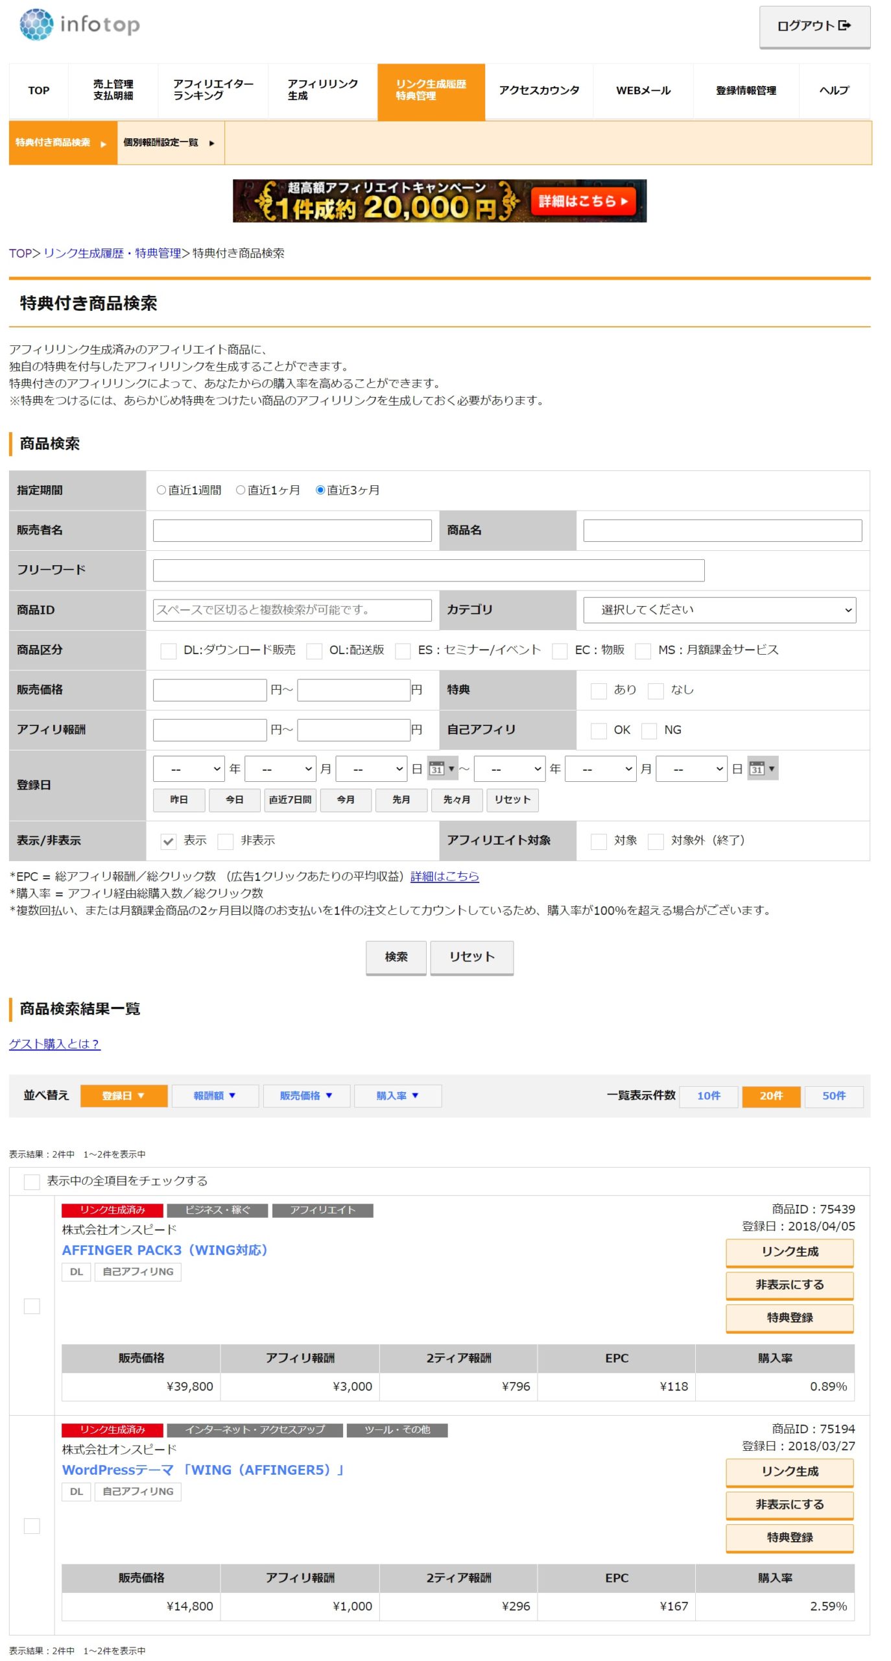Tick the AFFINGER PACK3 row checkbox

click(32, 1306)
